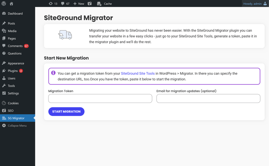Click the Migration Token input field
Image resolution: width=269 pixels, height=166 pixels.
tap(100, 98)
